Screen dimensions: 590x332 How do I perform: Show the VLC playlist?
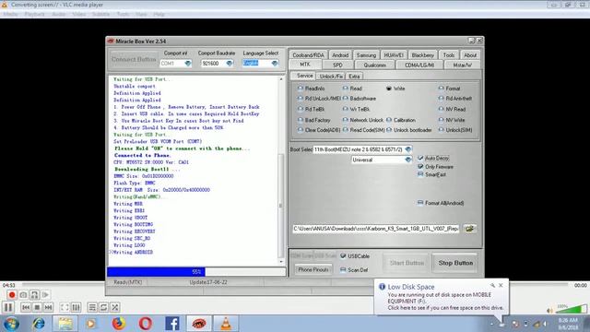(92, 307)
